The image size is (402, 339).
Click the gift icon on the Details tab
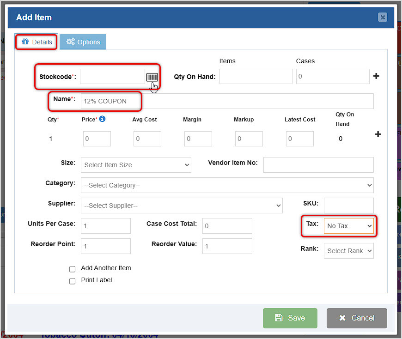(26, 41)
